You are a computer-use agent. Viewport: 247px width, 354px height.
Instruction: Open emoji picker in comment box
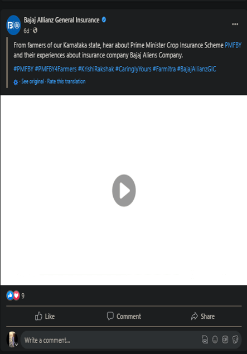tap(215, 340)
